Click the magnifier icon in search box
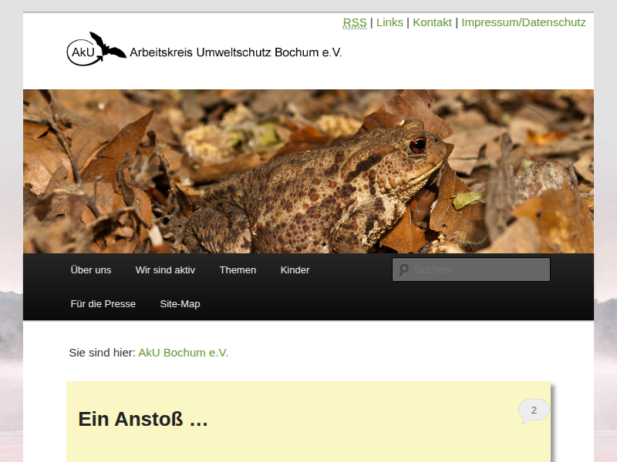Viewport: 617px width, 462px height. (x=403, y=269)
